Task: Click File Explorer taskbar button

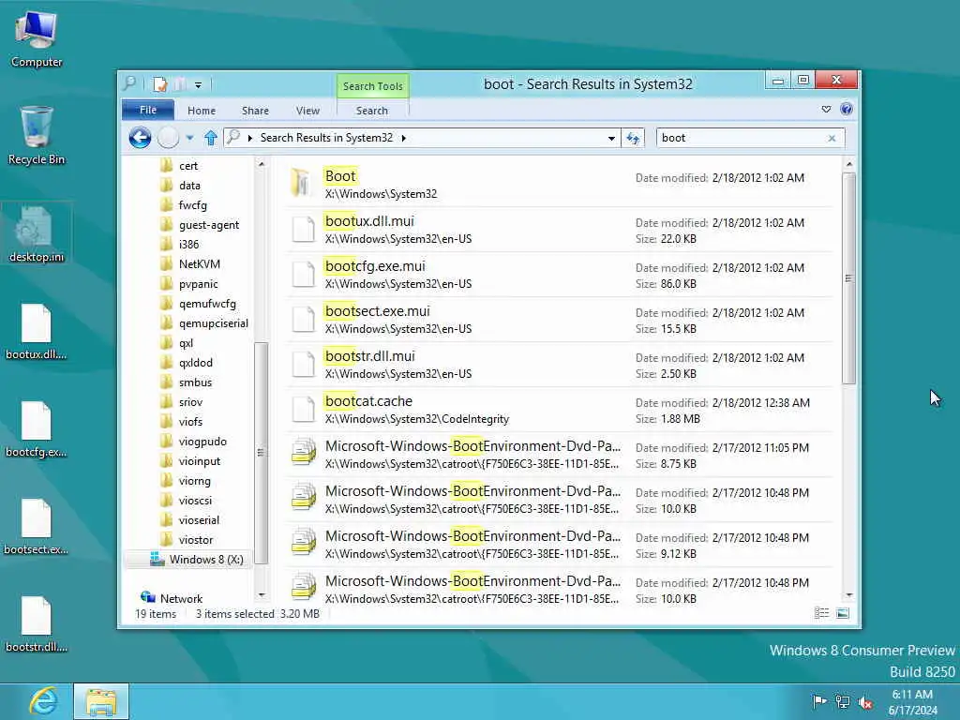Action: pyautogui.click(x=101, y=701)
